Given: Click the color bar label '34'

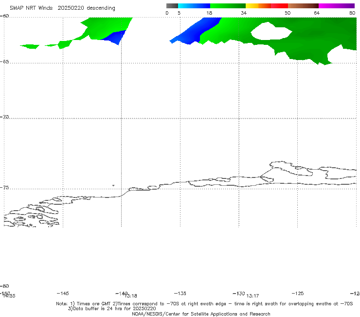Looking at the screenshot, I should pos(244,13).
